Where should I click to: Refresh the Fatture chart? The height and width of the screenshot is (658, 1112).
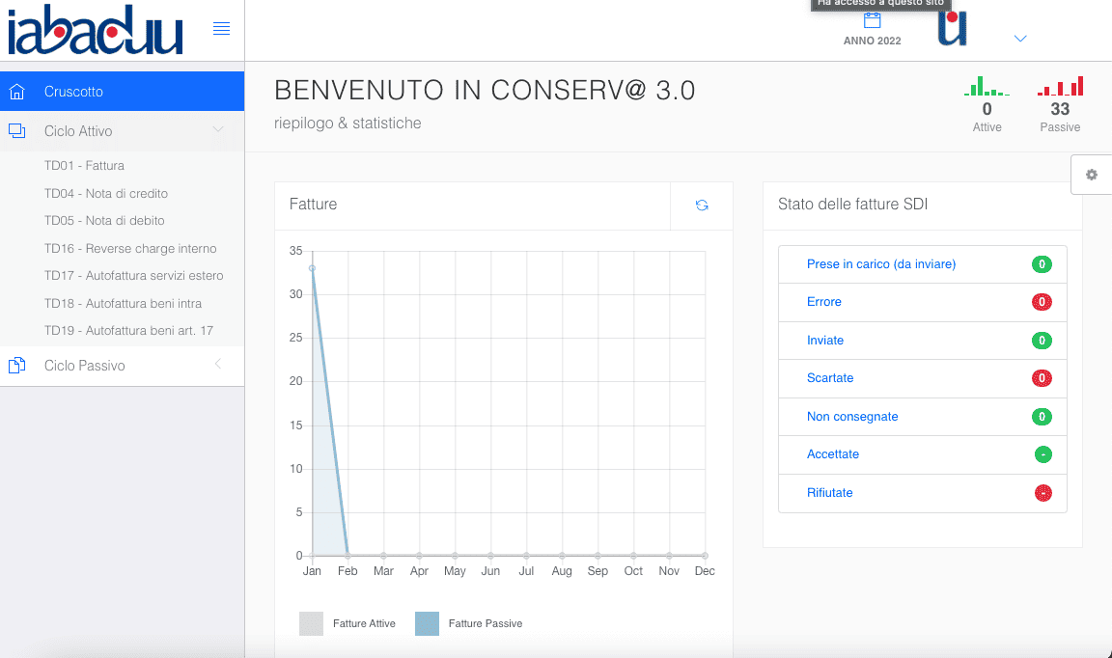pyautogui.click(x=702, y=206)
